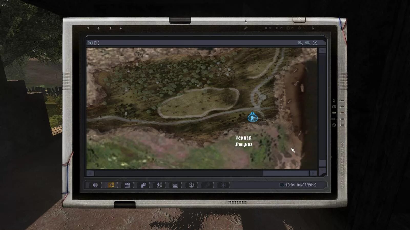The height and width of the screenshot is (230, 410).
Task: Open the contacts tab with two people
Action: tap(143, 185)
